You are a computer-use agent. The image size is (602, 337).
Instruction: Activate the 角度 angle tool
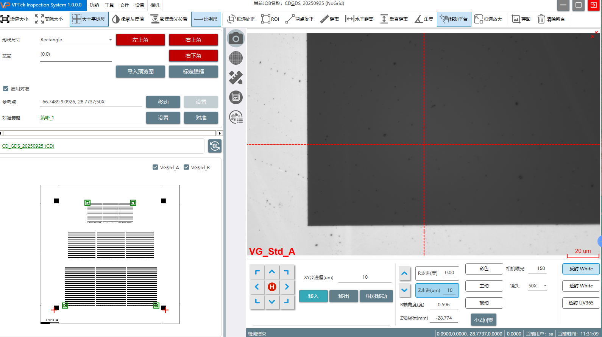(x=424, y=19)
